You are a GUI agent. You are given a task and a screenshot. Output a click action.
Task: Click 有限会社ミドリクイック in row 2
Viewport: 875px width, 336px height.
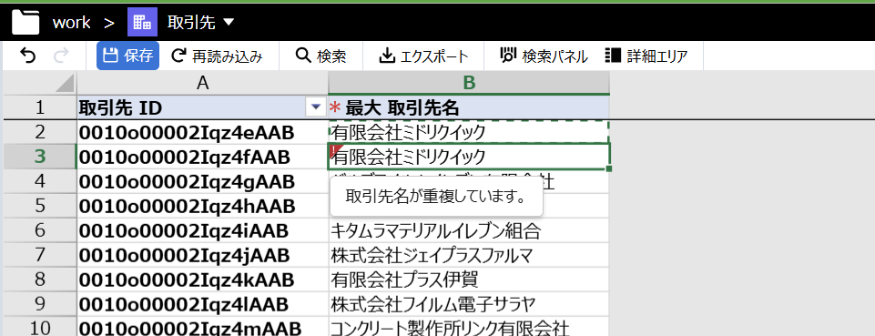coord(469,132)
